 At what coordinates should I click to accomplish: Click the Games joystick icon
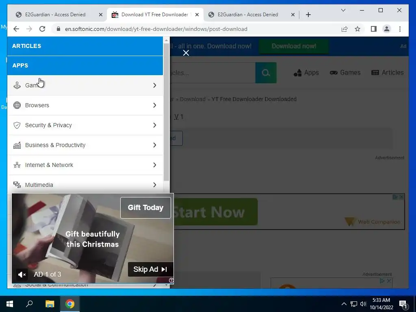(x=17, y=85)
